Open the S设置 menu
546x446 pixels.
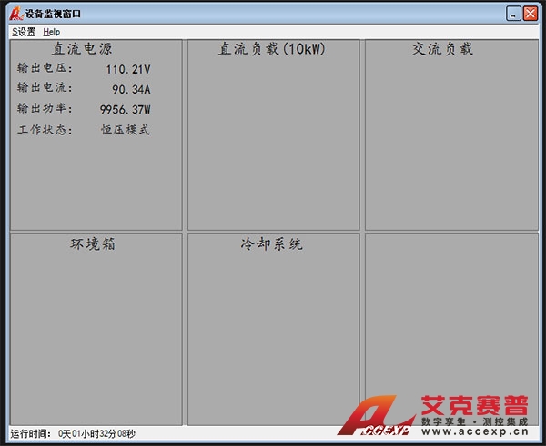coord(24,32)
